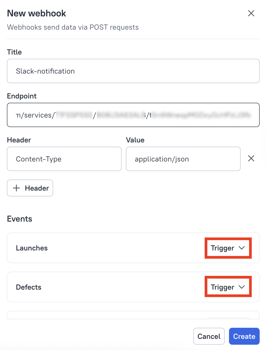The height and width of the screenshot is (350, 266).
Task: Click the Events section heading
Action: coord(19,219)
